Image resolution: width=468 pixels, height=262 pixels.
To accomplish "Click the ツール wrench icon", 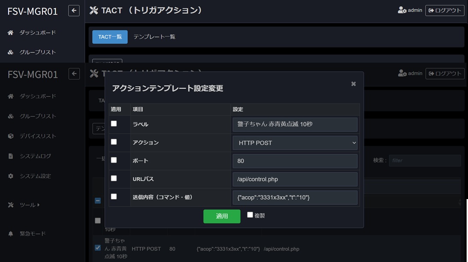I will coord(11,205).
